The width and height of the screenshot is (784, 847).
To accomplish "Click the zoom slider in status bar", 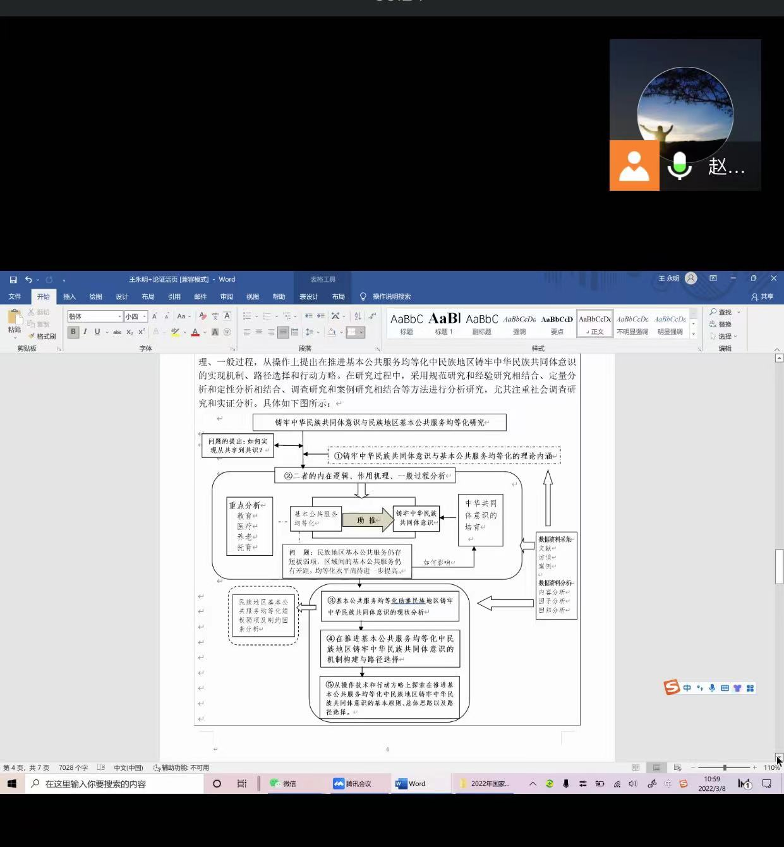I will tap(724, 767).
